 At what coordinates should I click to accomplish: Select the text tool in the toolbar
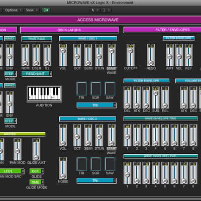coord(104,10)
